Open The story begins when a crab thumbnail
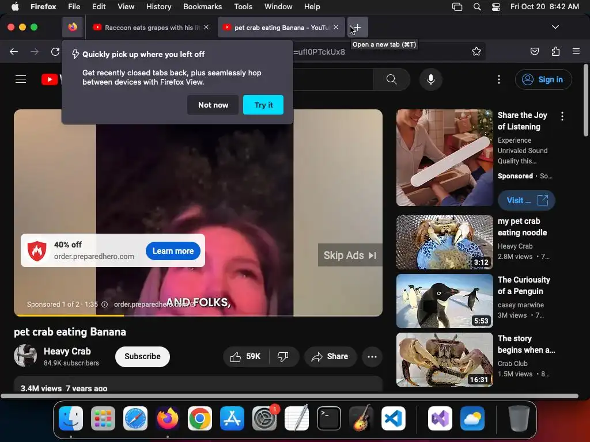The image size is (590, 442). [x=444, y=360]
